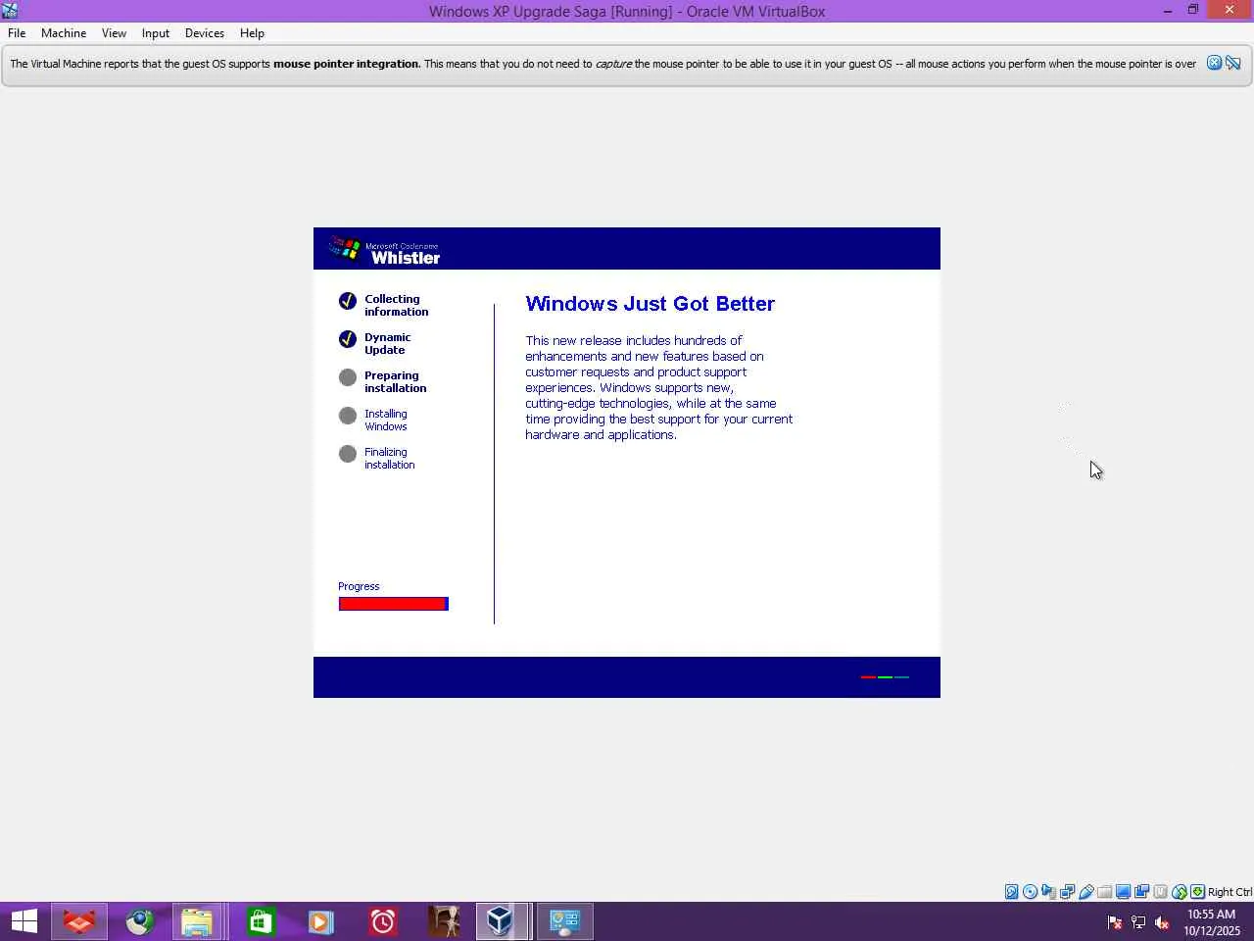Open the brown figure taskbar app
This screenshot has width=1254, height=941.
444,921
